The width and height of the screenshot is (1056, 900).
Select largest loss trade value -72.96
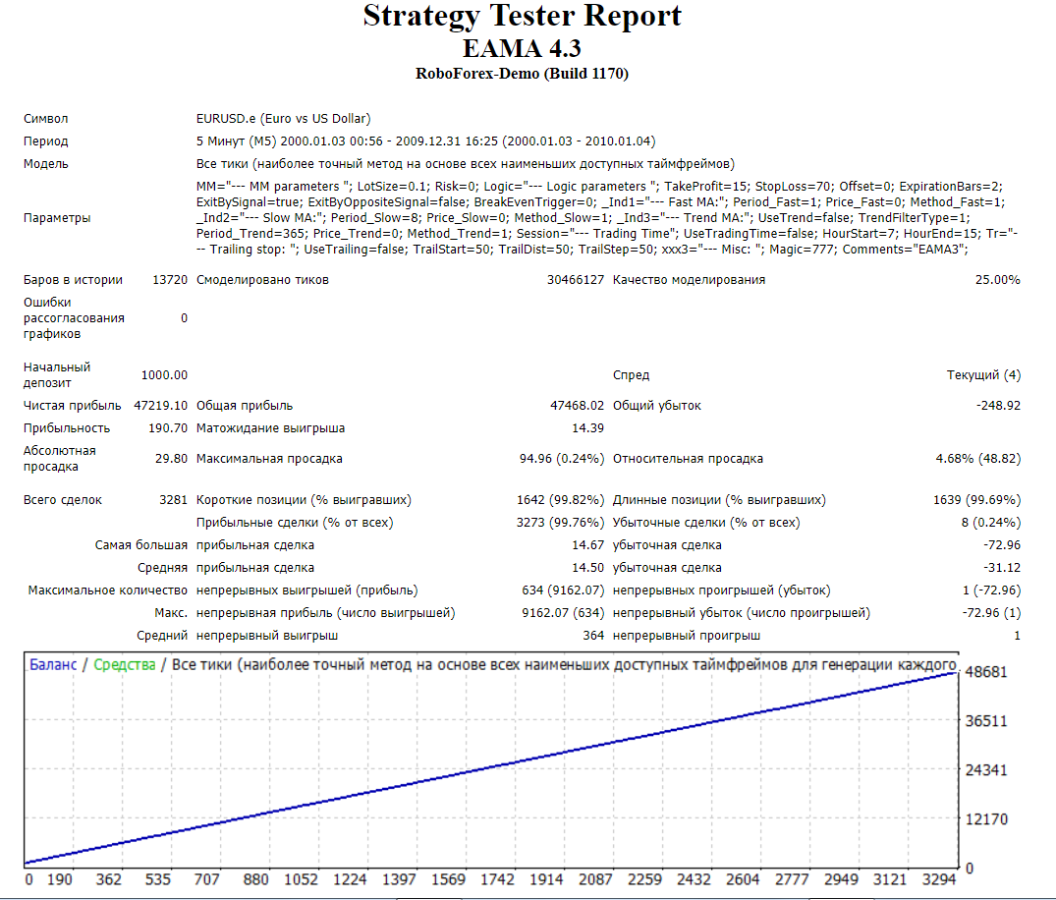click(1002, 545)
